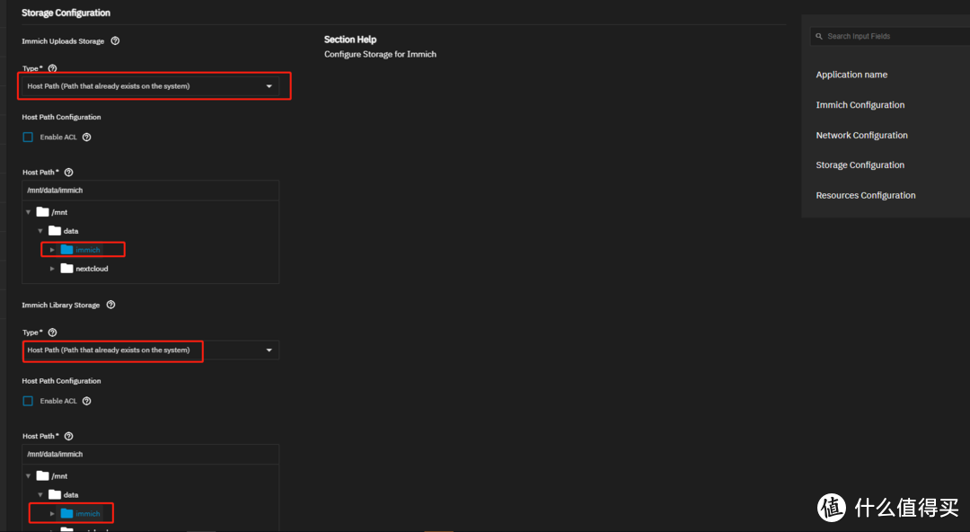Click the search magnifier icon
This screenshot has width=970, height=532.
(x=819, y=37)
